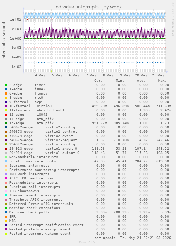Screen dimensions: 176x246
Task: Click the Last update timestamp text
Action: coord(132,238)
